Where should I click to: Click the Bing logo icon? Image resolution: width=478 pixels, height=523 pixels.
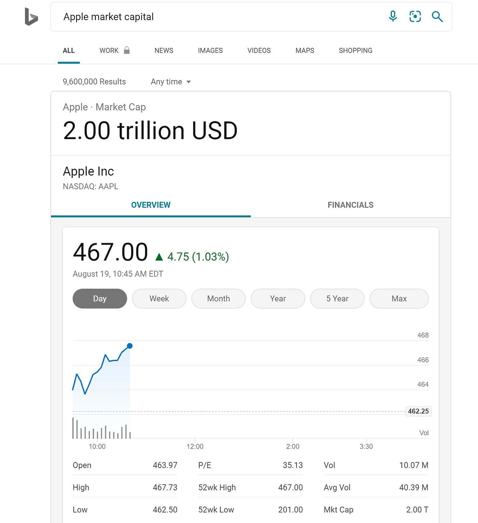31,16
